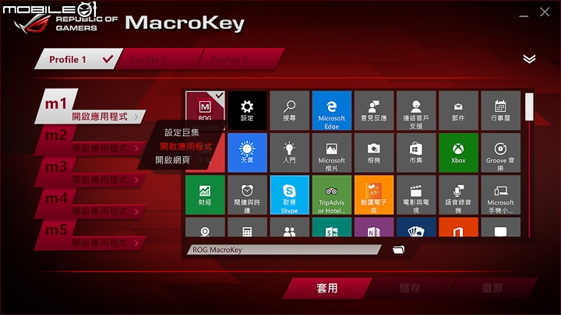Choose 設定巨集 from the popup menu
Screen dimensions: 561x315
(182, 132)
